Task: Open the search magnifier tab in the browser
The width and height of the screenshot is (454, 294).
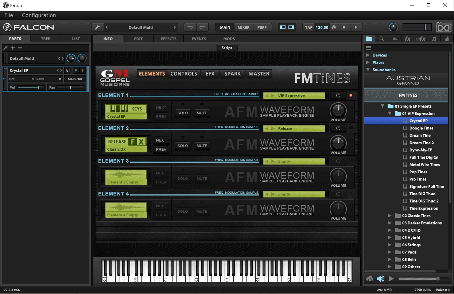Action: (x=382, y=39)
